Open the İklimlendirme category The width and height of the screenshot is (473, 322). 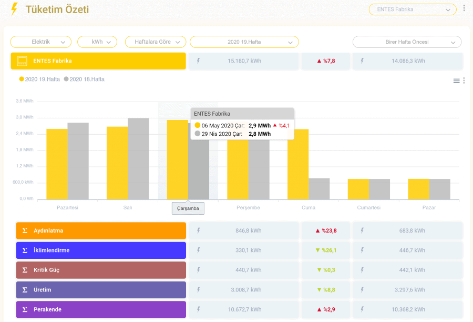(101, 250)
